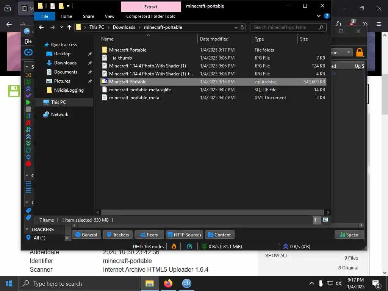Open File Explorer from the taskbar
This screenshot has width=388, height=291.
click(149, 283)
